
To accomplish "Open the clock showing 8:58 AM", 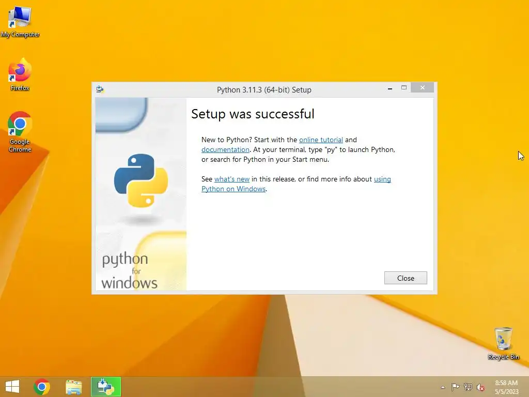I will tap(506, 387).
